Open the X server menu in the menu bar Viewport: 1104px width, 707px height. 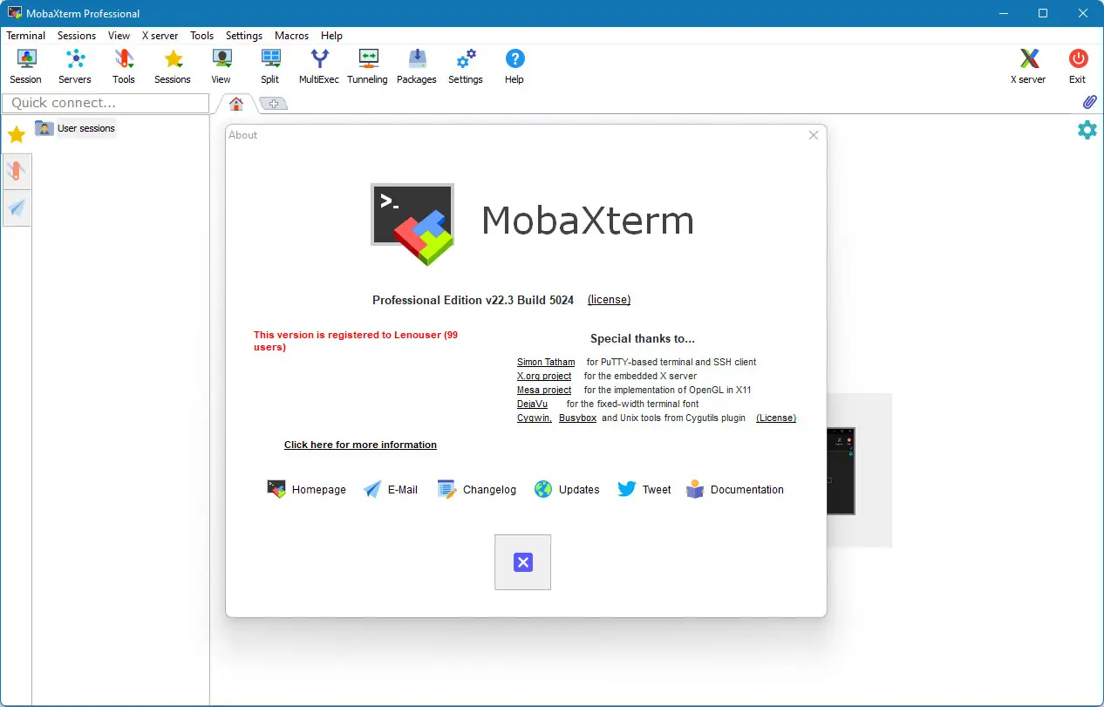[160, 36]
